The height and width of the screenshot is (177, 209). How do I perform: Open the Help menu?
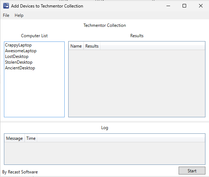tap(19, 15)
